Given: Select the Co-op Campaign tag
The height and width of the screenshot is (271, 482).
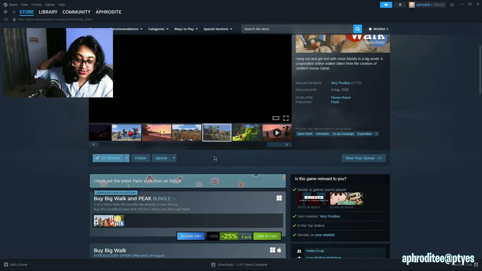Looking at the screenshot, I should pos(343,134).
